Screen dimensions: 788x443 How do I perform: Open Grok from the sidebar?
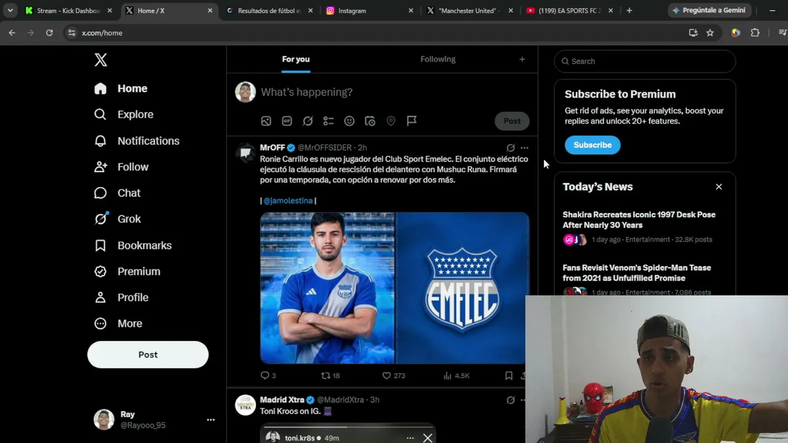[x=118, y=219]
